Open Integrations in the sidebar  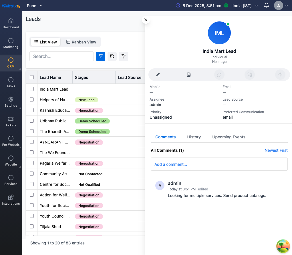11,200
